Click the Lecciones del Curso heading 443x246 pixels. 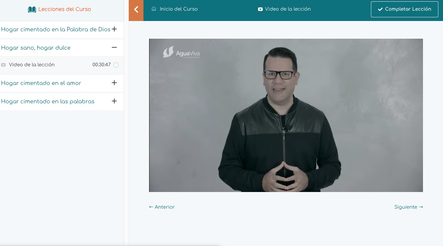[64, 9]
